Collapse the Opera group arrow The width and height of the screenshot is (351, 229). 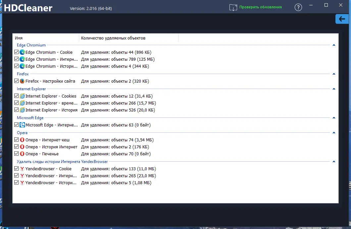click(334, 132)
